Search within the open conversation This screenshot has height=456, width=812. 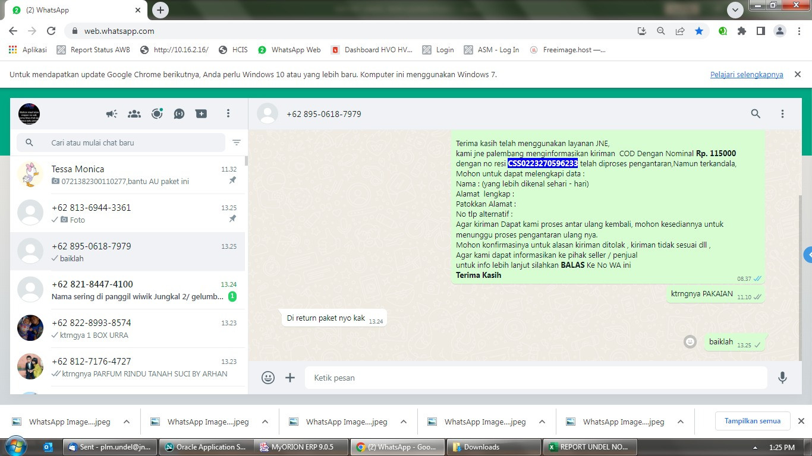tap(756, 114)
